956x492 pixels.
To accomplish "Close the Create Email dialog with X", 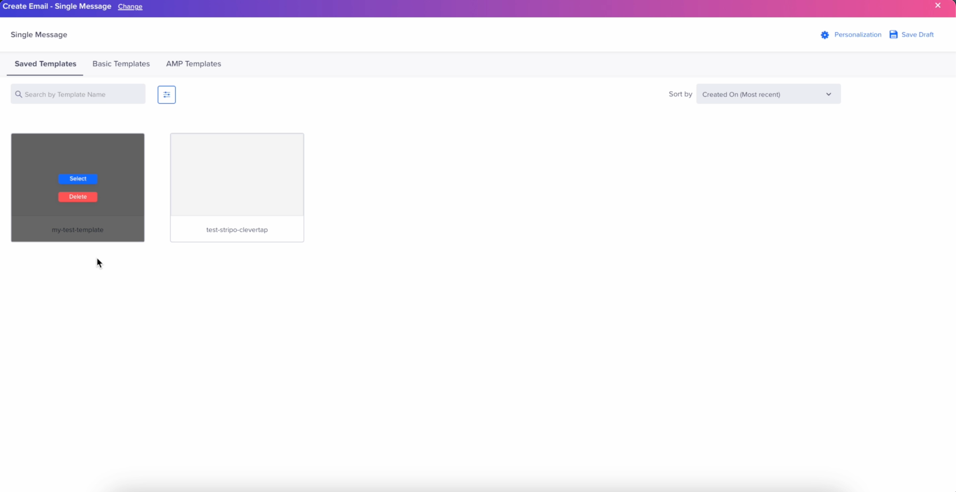I will coord(938,6).
